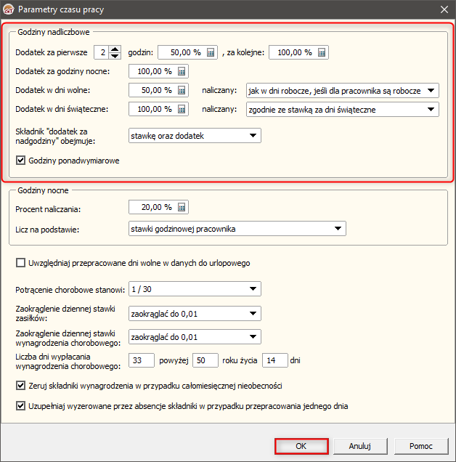Image resolution: width=456 pixels, height=462 pixels.
Task: Open calculator for 'Procent naliczania' field
Action: [182, 208]
